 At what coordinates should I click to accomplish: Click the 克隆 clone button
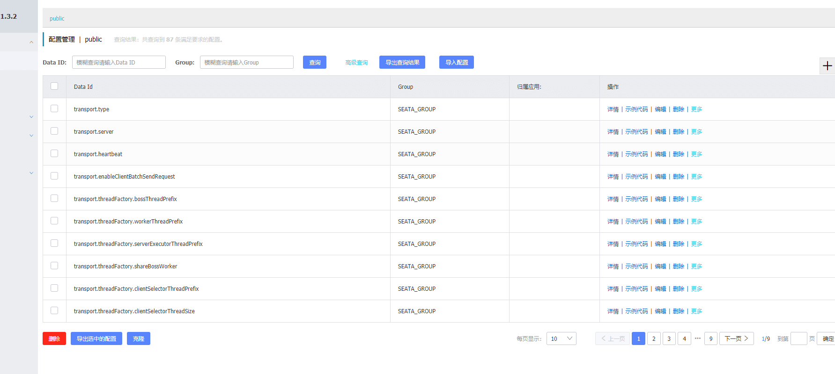pos(139,338)
